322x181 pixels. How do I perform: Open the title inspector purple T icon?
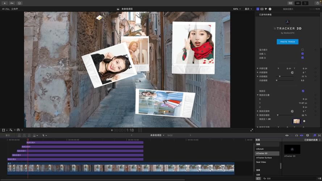[258, 9]
